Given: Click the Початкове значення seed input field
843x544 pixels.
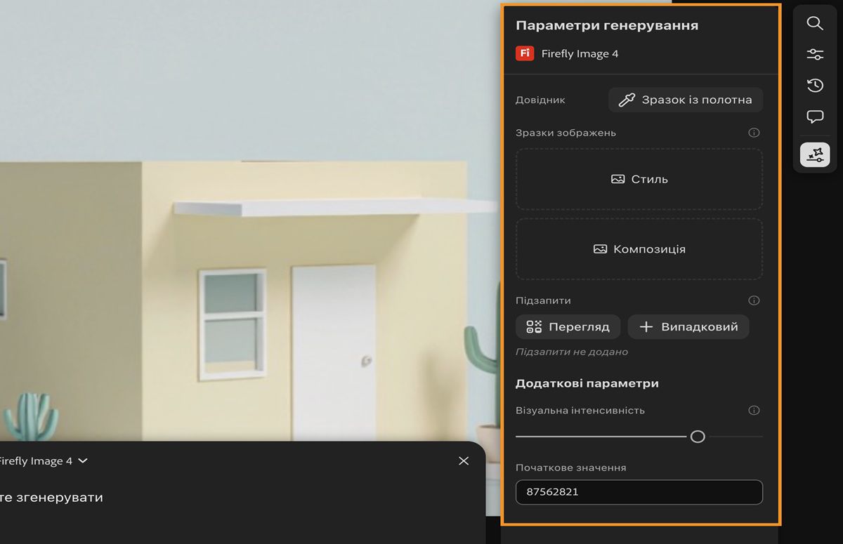Looking at the screenshot, I should click(x=639, y=492).
